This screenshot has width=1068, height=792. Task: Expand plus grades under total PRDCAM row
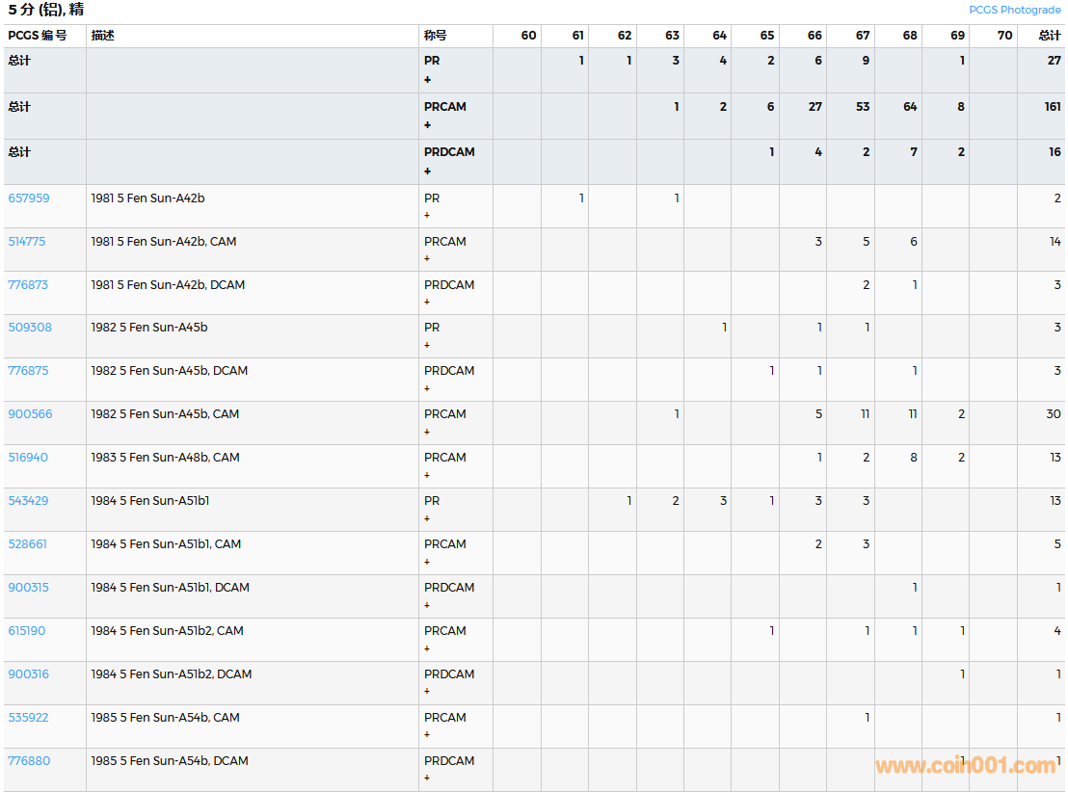coord(428,172)
